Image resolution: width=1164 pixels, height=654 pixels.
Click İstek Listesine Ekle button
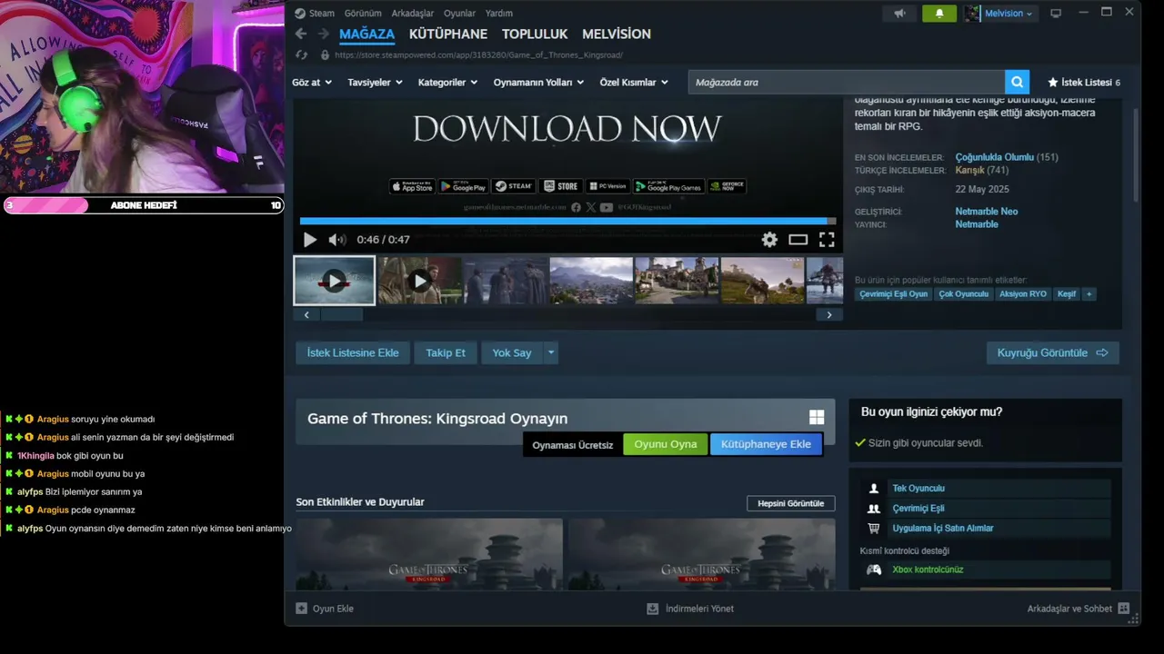(353, 352)
